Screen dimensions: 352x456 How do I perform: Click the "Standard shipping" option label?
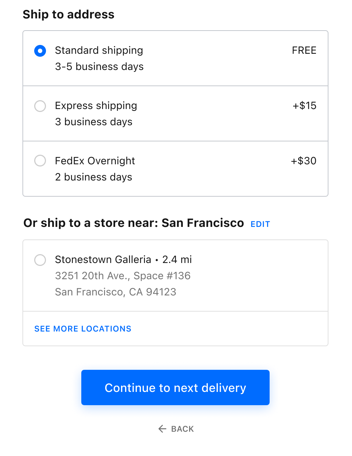pos(99,50)
